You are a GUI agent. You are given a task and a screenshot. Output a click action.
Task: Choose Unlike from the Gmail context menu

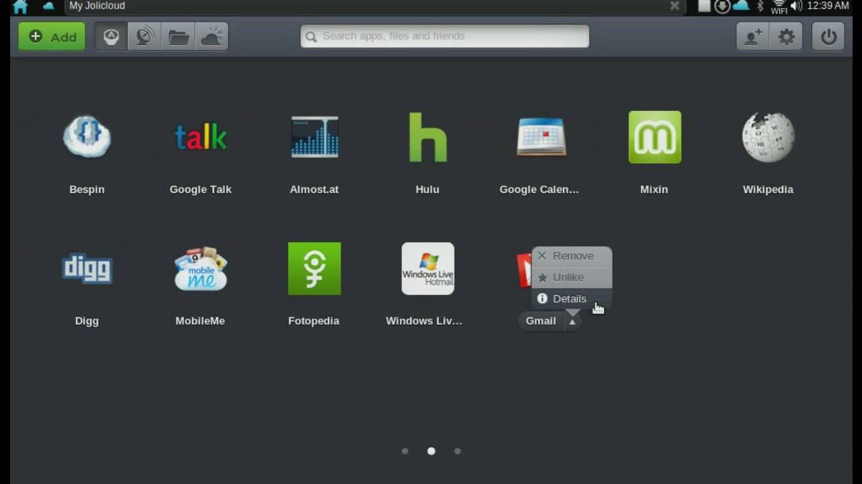(x=572, y=277)
